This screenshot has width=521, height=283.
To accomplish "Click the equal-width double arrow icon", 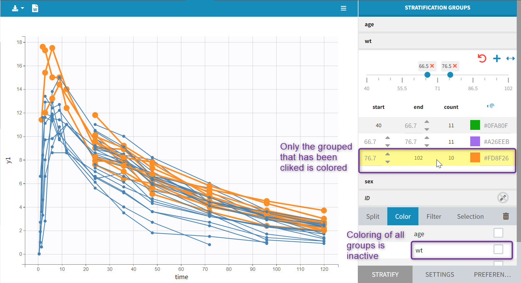I will coord(510,58).
